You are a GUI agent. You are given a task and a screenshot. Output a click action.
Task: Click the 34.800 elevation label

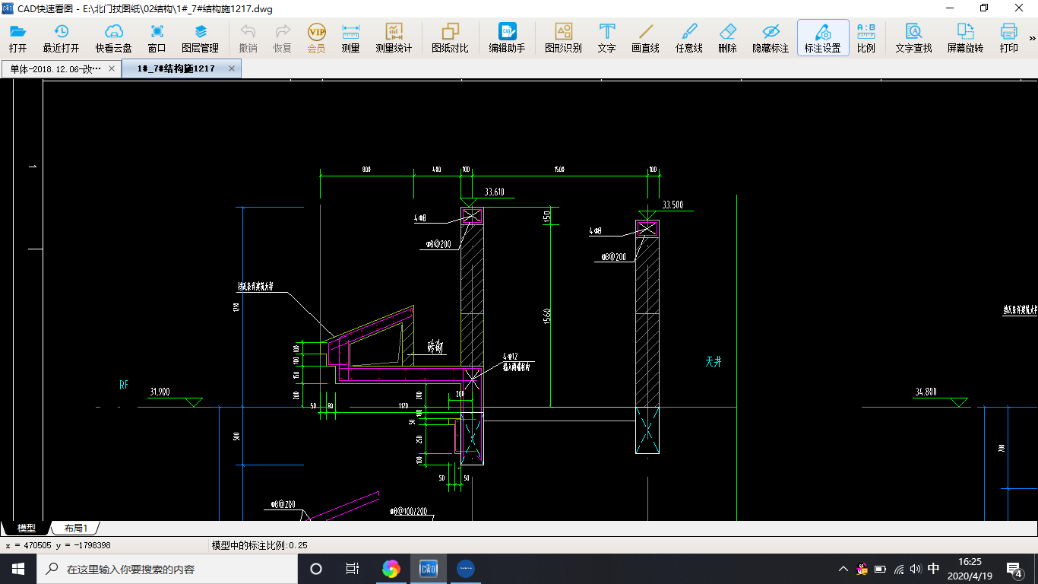926,392
